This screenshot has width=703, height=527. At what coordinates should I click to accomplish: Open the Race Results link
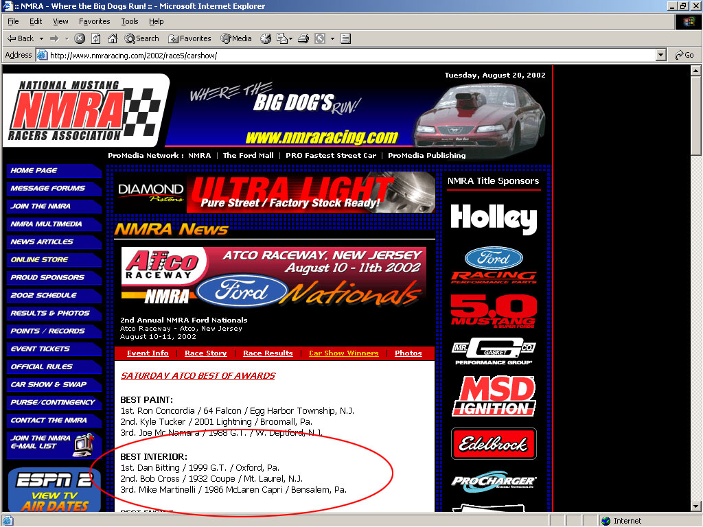click(x=268, y=353)
